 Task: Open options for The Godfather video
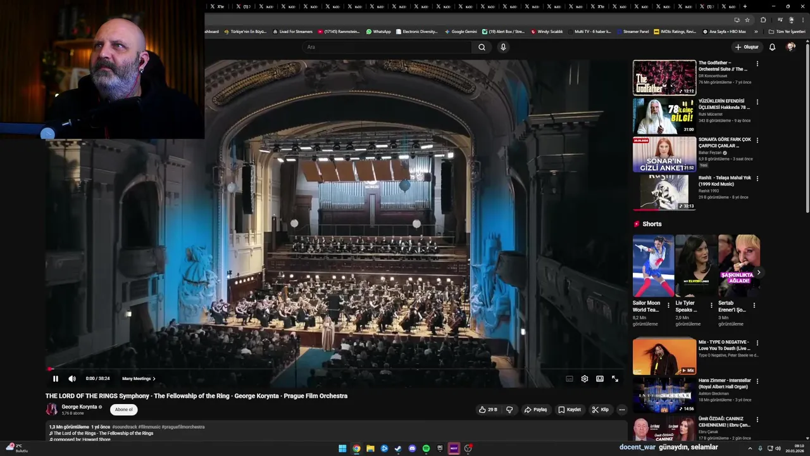click(757, 63)
